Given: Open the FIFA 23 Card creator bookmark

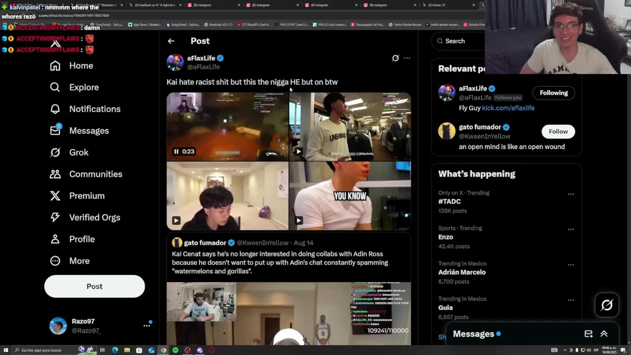Looking at the screenshot, I should 330,25.
